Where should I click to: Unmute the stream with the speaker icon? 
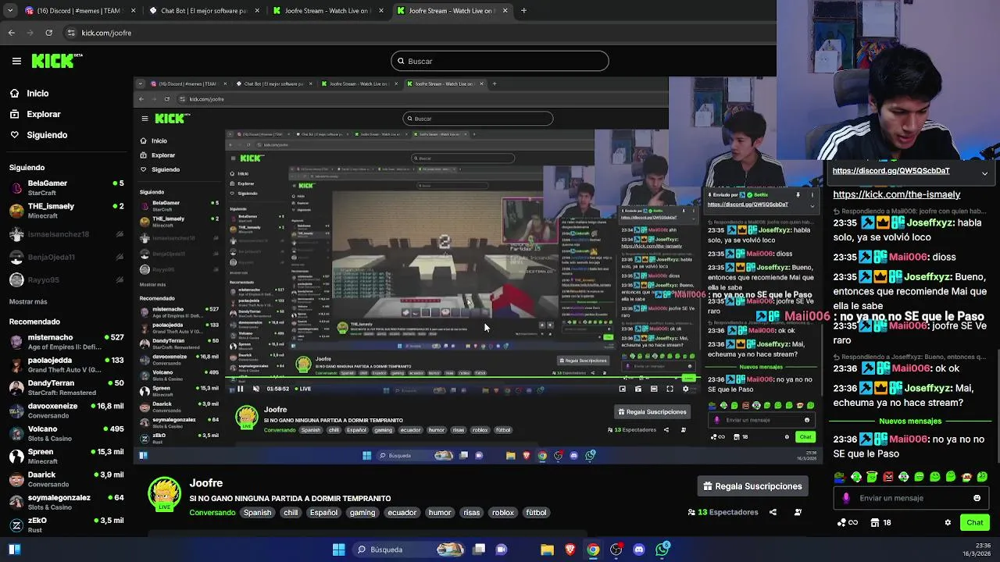click(255, 389)
